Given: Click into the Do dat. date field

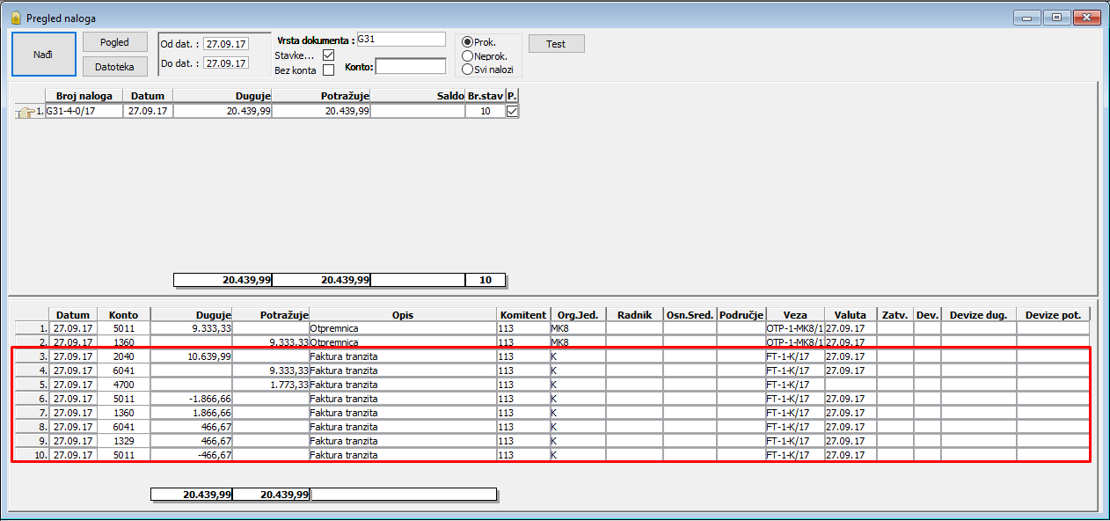Looking at the screenshot, I should (226, 63).
